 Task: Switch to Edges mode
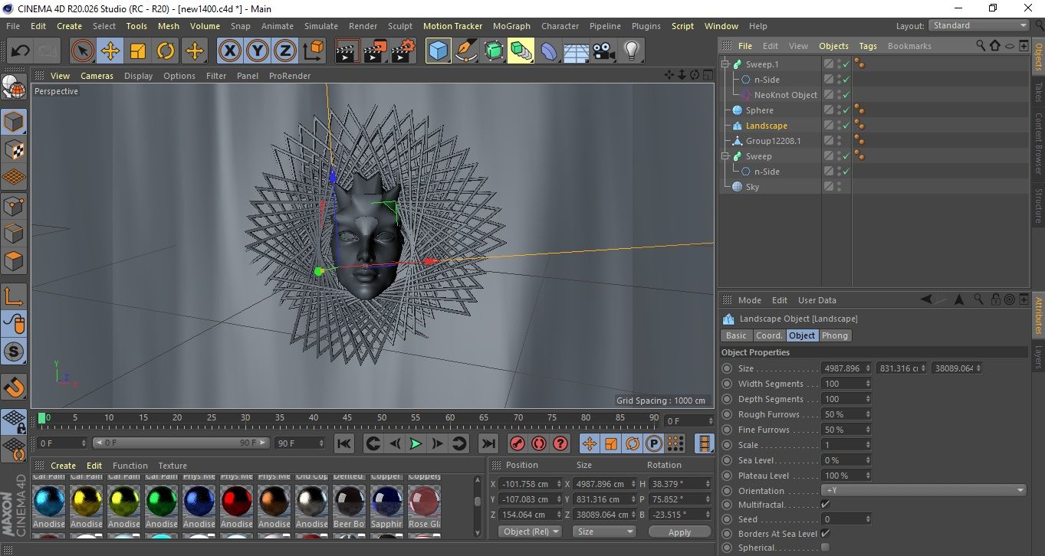click(15, 234)
